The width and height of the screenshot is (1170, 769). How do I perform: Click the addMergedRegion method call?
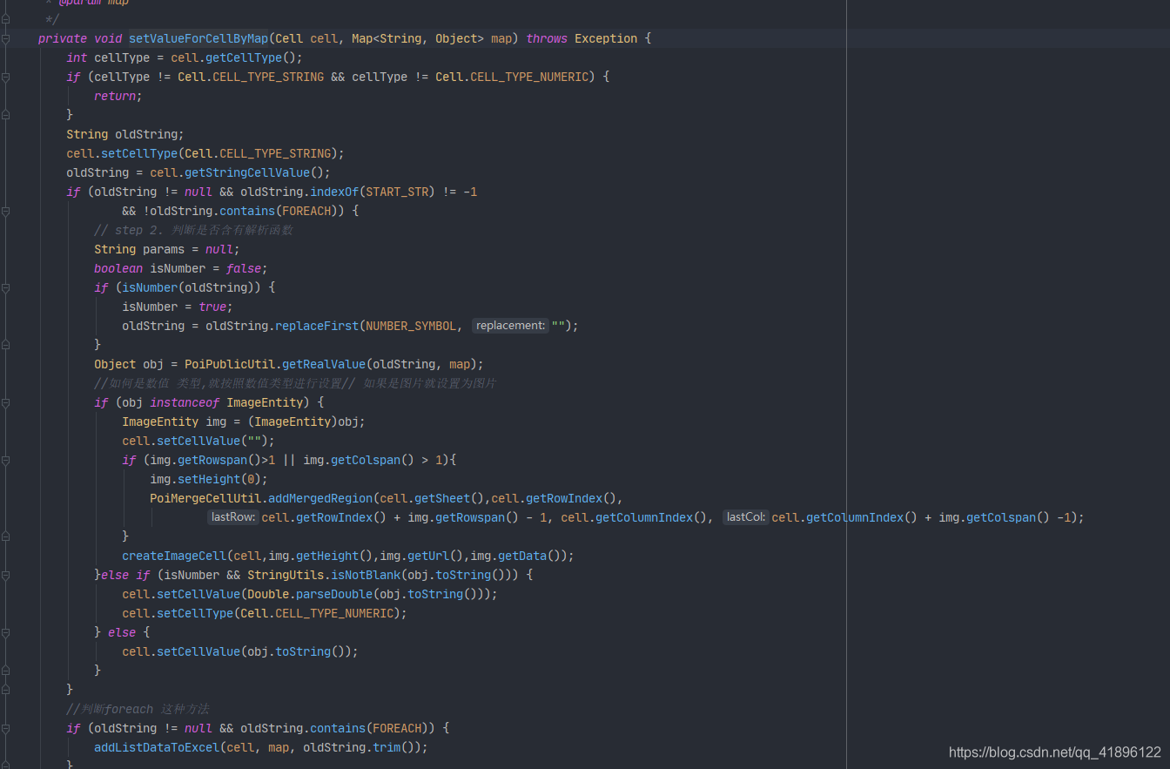coord(320,498)
